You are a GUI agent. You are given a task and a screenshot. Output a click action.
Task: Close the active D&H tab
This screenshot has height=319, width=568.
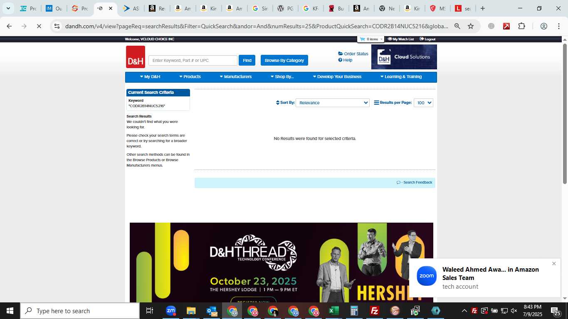[111, 8]
